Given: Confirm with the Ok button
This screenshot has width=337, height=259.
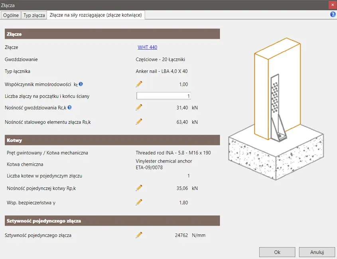Looking at the screenshot, I should (277, 252).
